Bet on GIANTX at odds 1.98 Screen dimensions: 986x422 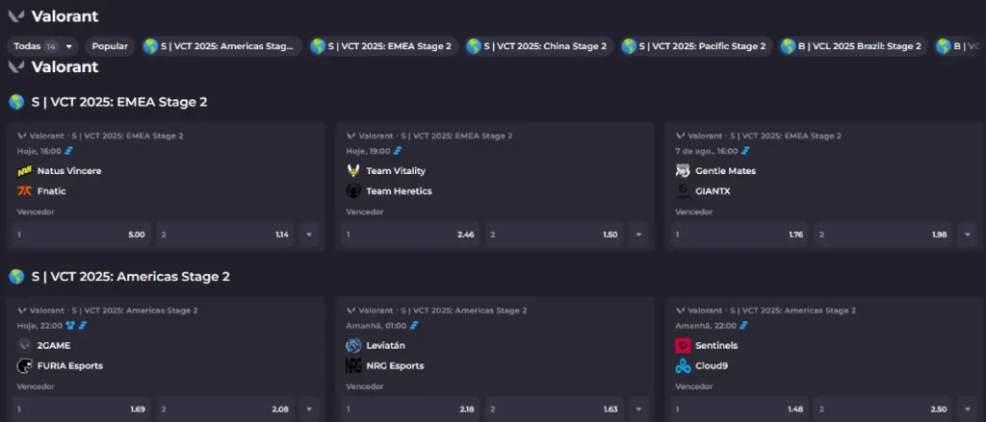coord(884,235)
